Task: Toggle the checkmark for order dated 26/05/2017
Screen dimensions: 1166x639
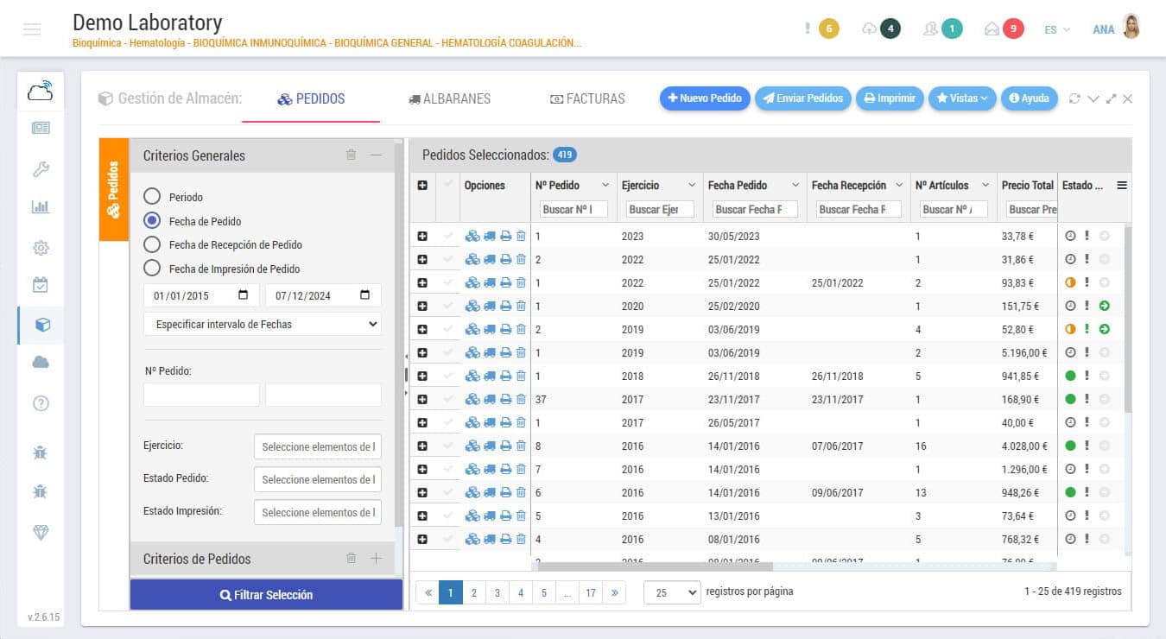Action: click(x=447, y=422)
